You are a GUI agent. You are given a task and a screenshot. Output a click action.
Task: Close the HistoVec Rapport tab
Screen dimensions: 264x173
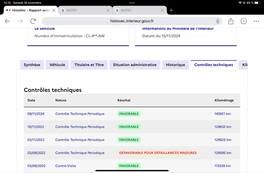pyautogui.click(x=54, y=10)
